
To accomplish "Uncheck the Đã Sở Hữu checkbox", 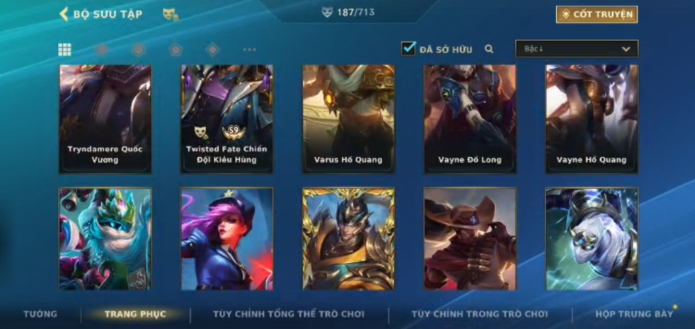I will click(409, 48).
